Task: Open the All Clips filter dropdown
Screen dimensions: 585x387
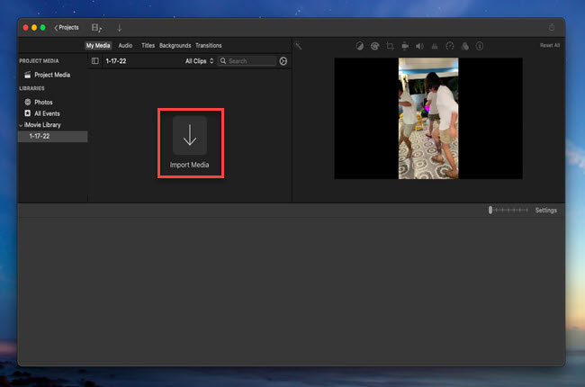Action: (199, 61)
